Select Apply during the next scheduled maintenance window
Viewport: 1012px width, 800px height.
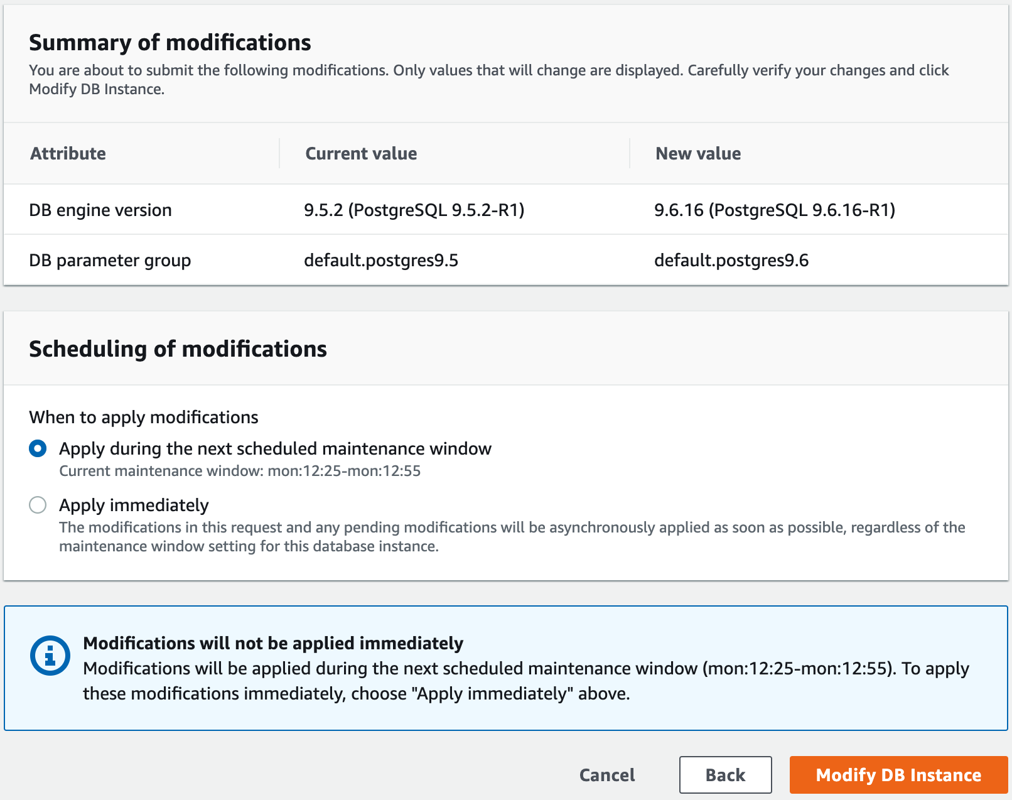point(38,448)
